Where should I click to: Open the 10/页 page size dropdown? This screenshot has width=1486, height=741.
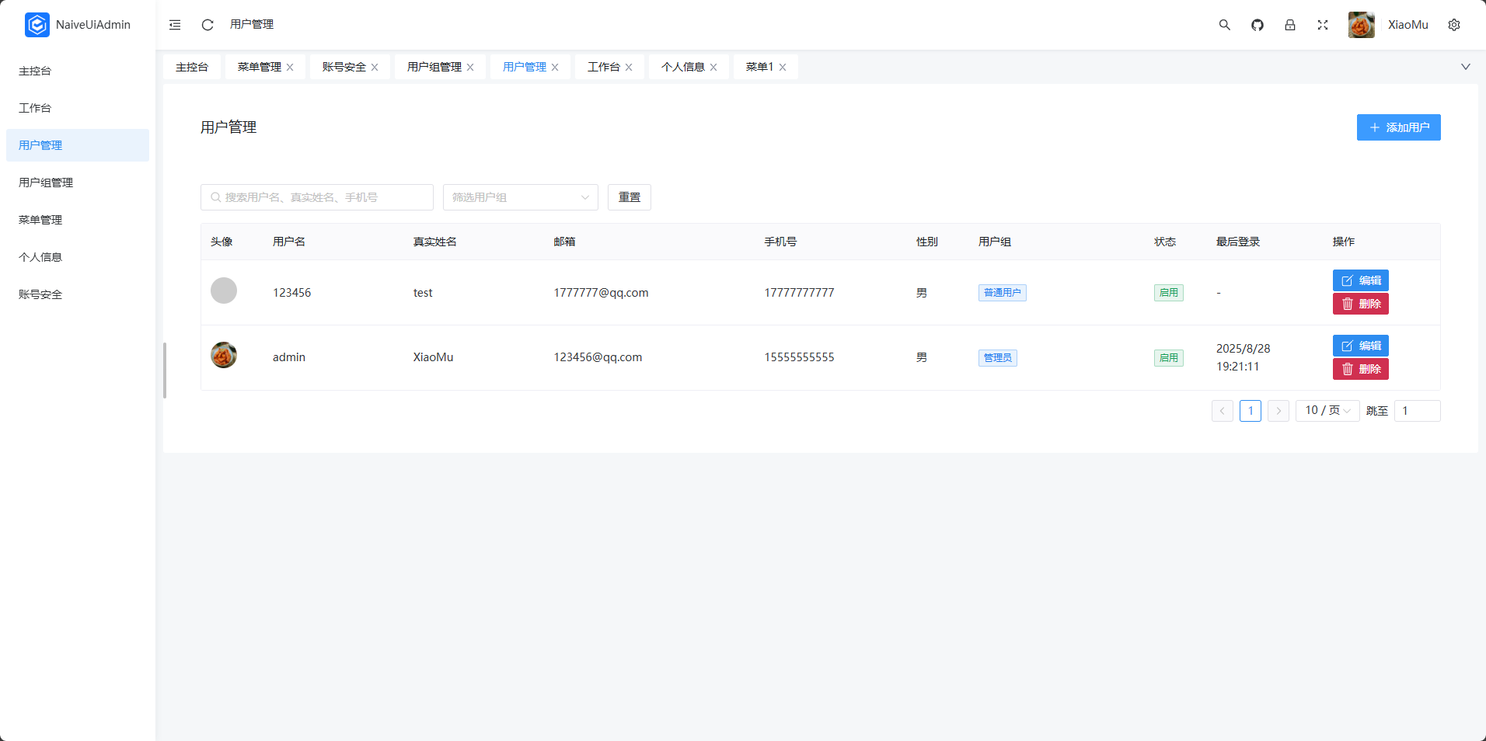pos(1326,410)
